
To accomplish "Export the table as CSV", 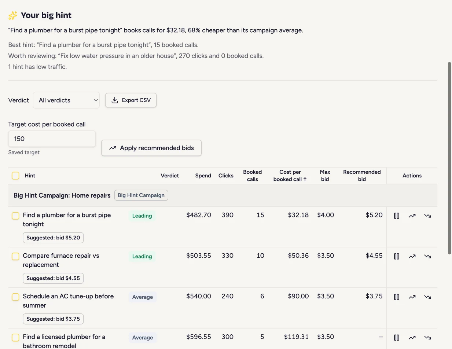I will pos(131,100).
